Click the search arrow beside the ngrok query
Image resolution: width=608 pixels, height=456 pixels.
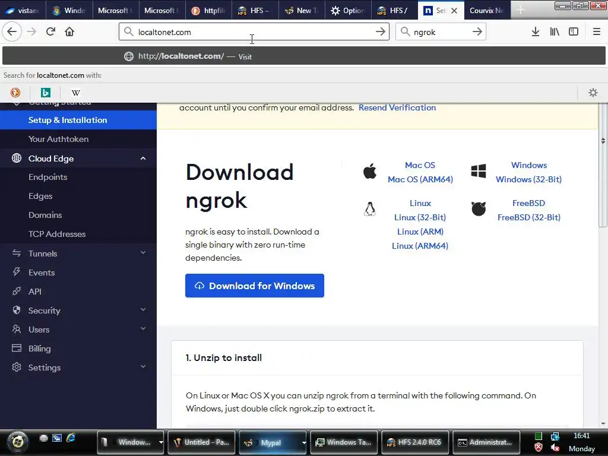477,32
